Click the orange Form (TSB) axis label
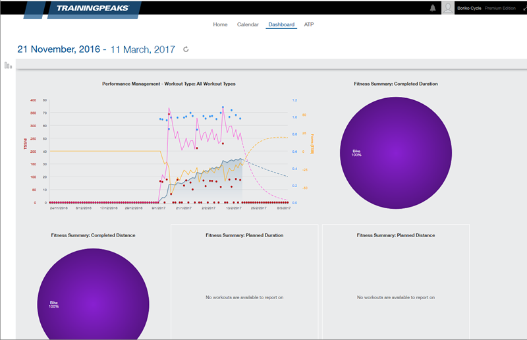The width and height of the screenshot is (527, 340). tap(312, 144)
